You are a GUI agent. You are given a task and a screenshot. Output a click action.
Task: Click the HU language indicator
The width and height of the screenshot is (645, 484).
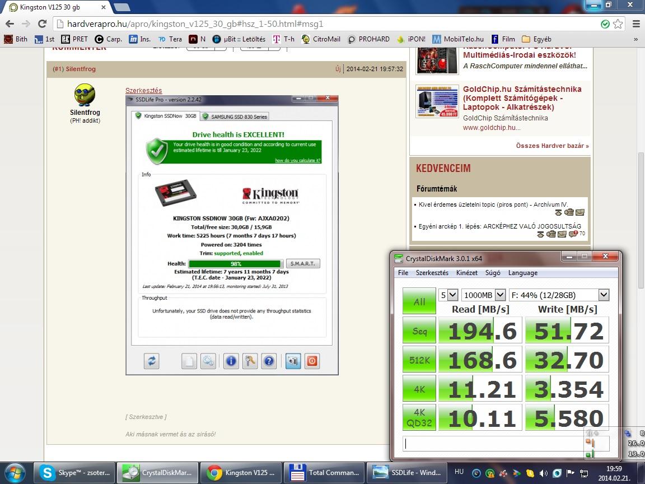point(459,472)
